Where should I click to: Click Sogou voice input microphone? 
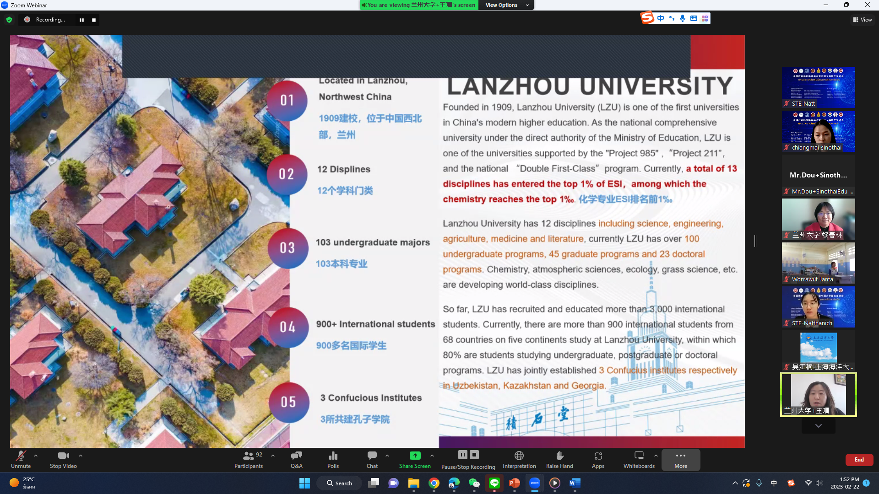coord(683,18)
